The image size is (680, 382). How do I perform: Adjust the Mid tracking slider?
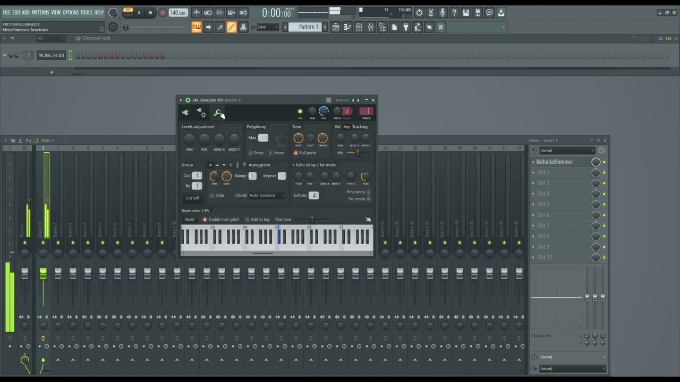click(x=358, y=153)
